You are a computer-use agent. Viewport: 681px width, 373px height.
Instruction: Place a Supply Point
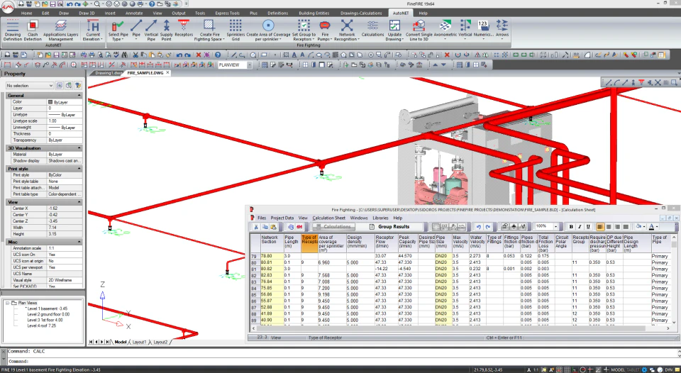click(x=166, y=30)
